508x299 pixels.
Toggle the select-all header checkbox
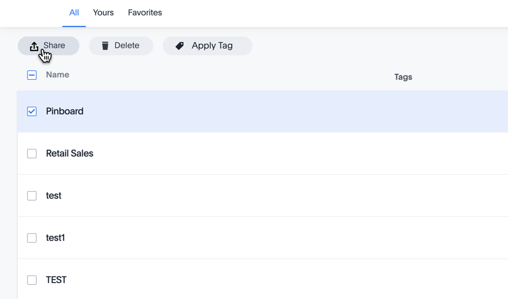coord(32,75)
